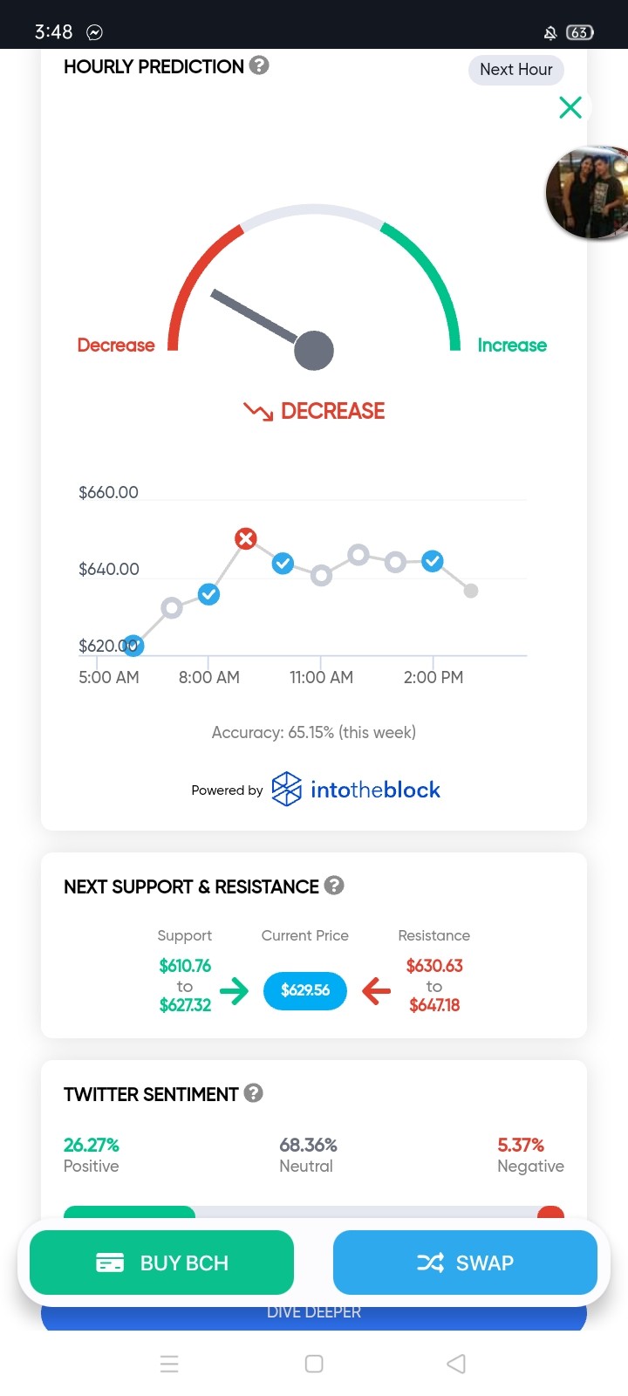Open the Twitter Sentiment help question mark
628x1396 pixels.
tap(254, 1093)
